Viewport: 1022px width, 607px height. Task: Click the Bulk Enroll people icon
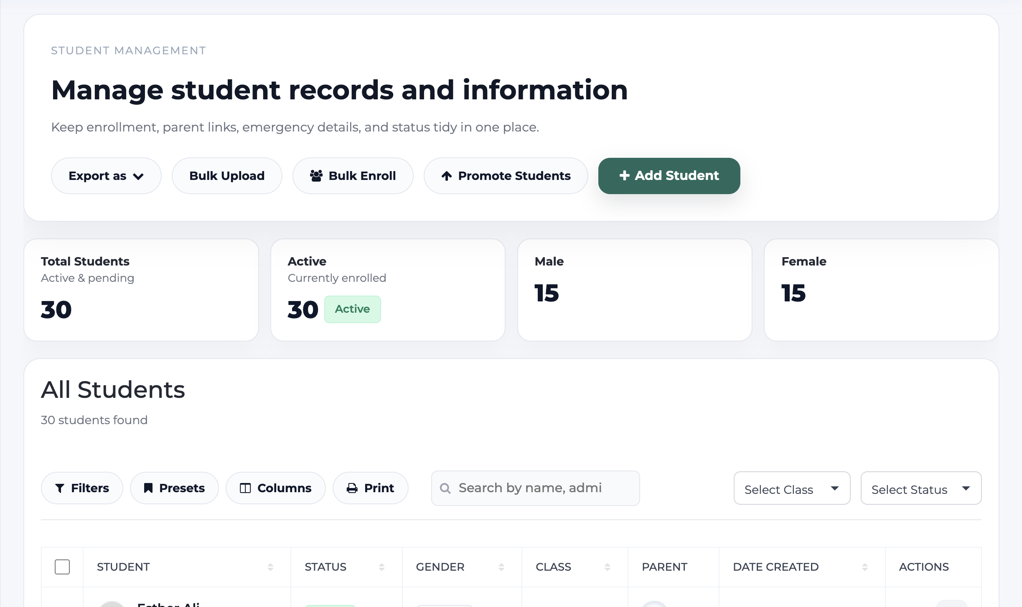317,176
